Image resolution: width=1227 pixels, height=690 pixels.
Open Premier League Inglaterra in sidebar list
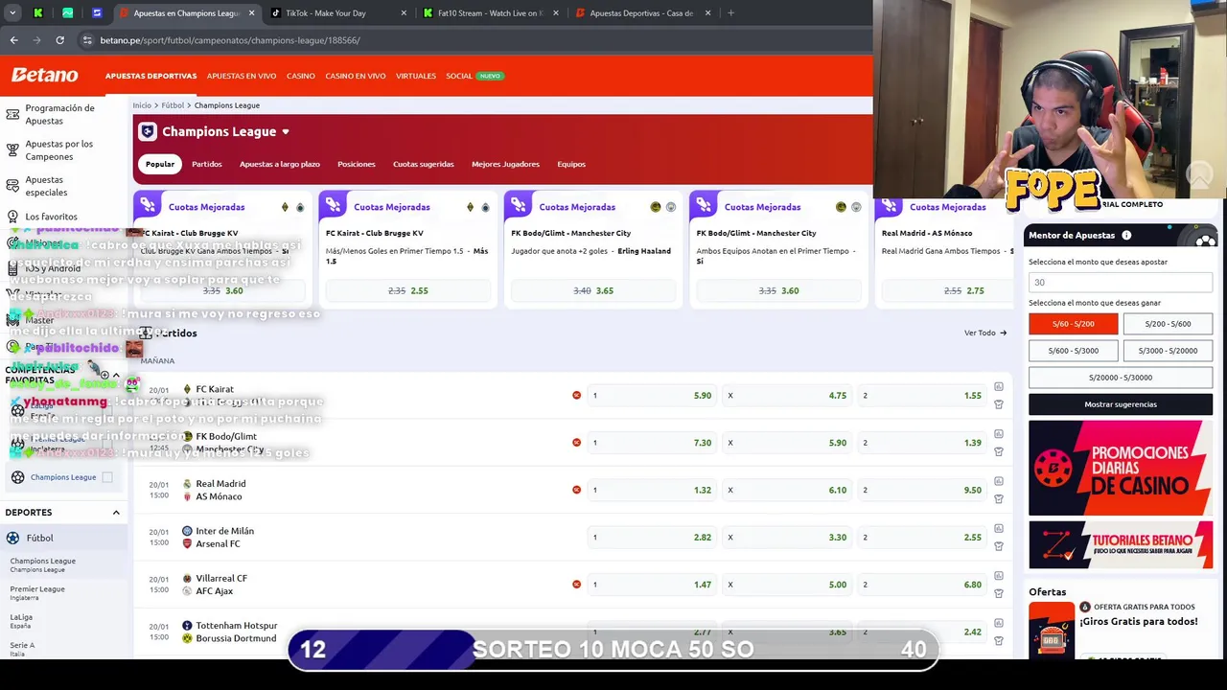37,592
